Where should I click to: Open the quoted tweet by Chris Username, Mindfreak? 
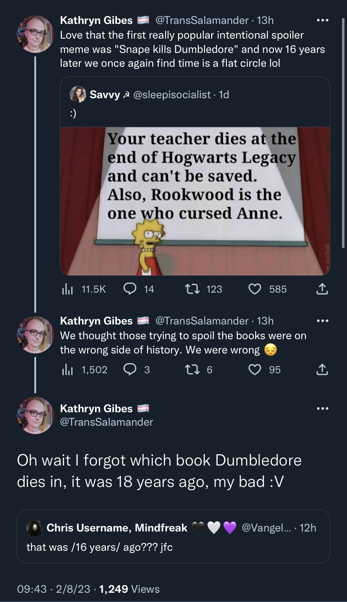pos(173,536)
